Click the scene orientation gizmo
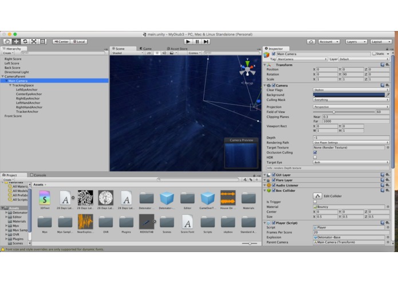 tap(247, 69)
